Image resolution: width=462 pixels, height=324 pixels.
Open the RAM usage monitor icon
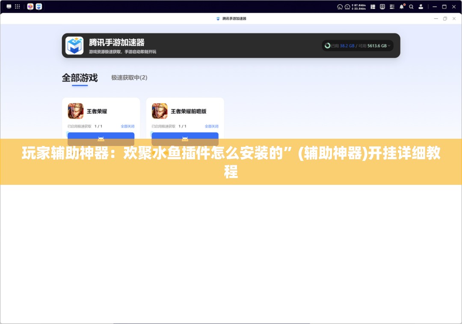pyautogui.click(x=347, y=7)
